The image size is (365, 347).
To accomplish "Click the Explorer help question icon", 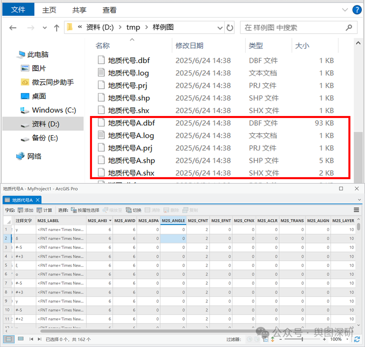I will pos(357,10).
